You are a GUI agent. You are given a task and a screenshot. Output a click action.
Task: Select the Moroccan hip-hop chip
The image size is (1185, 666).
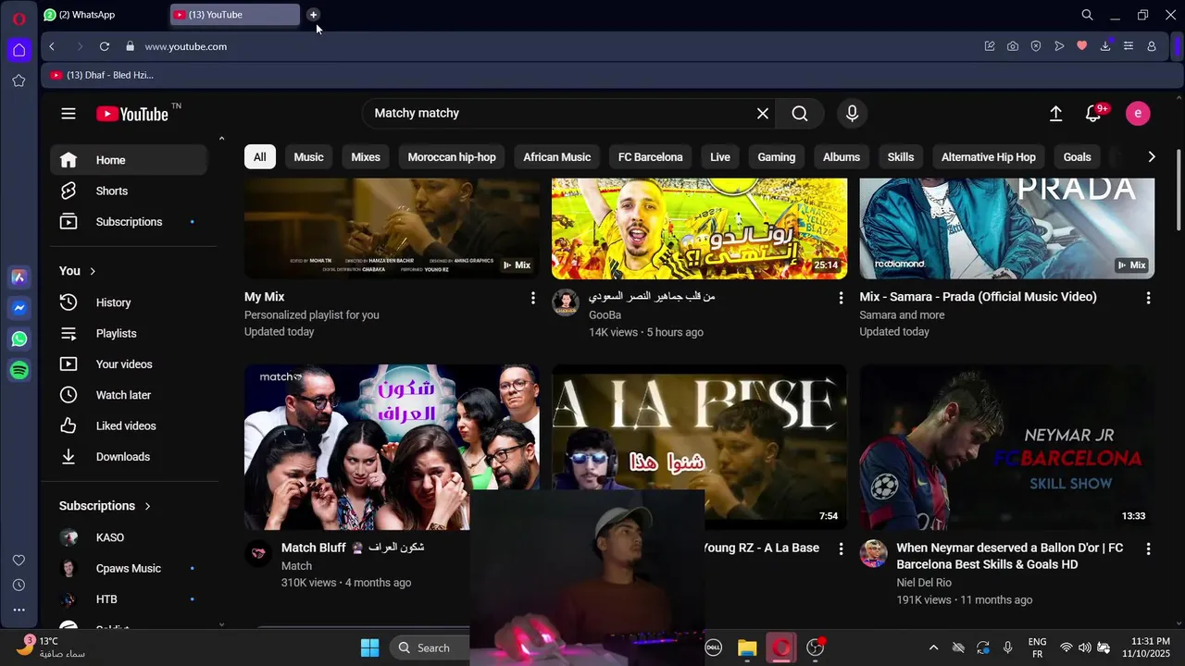tap(452, 157)
